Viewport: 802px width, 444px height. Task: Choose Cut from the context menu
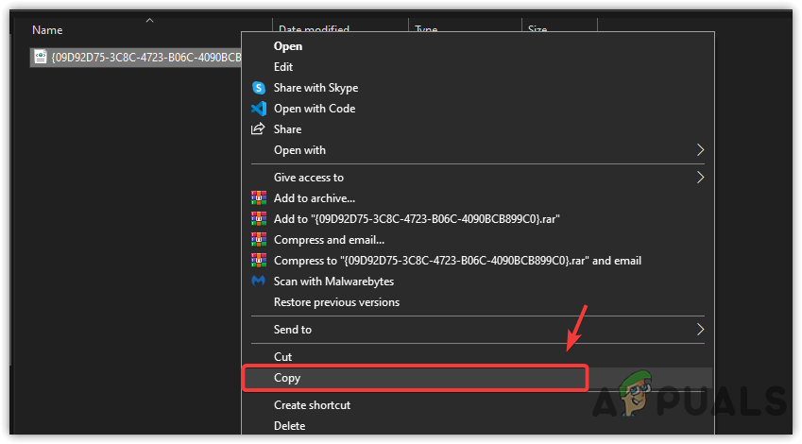point(282,357)
